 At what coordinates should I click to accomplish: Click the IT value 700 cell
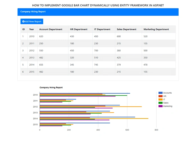[104, 50]
